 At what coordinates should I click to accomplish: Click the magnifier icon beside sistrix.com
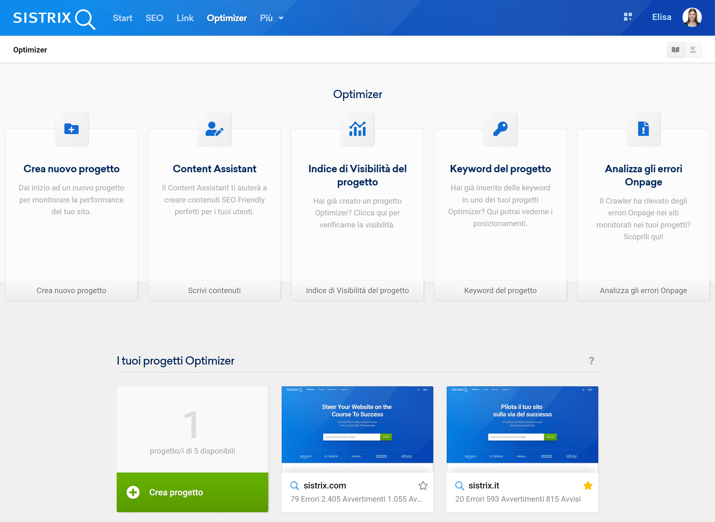(x=295, y=486)
